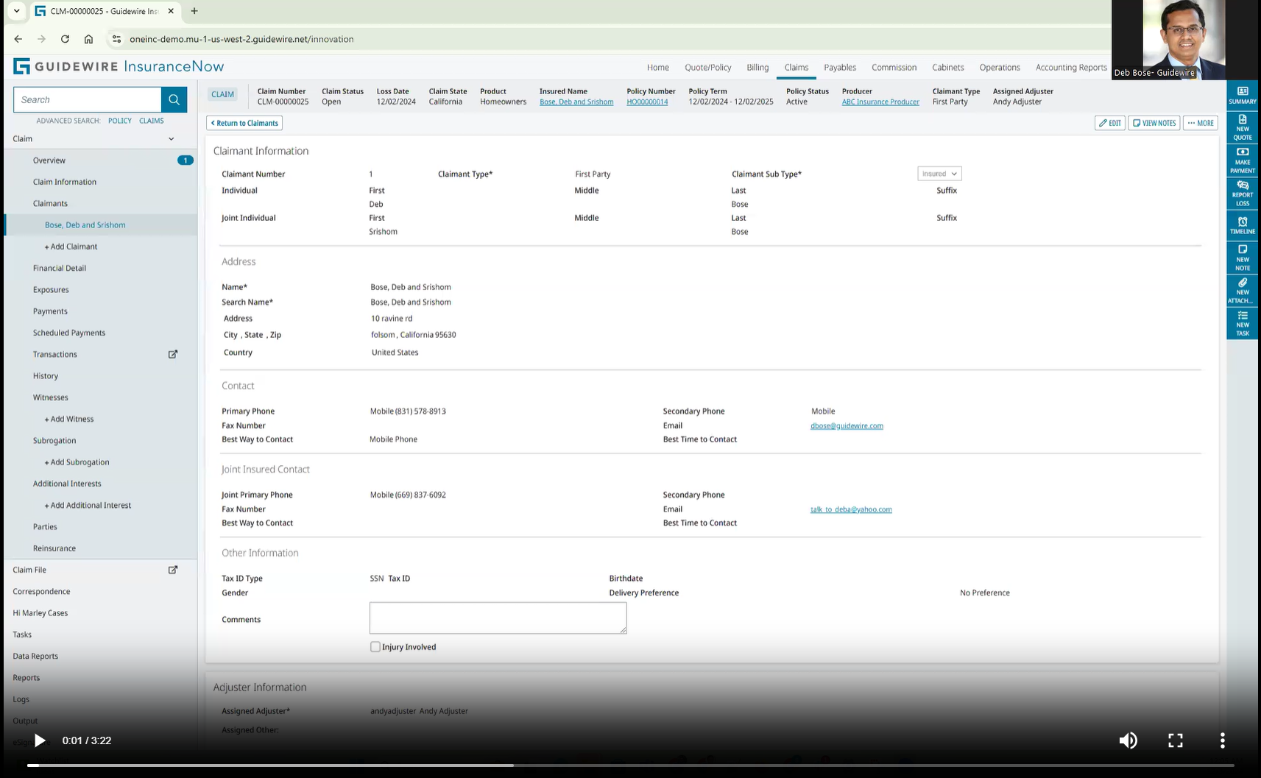This screenshot has width=1261, height=778.
Task: Open the Home tab
Action: (x=658, y=67)
